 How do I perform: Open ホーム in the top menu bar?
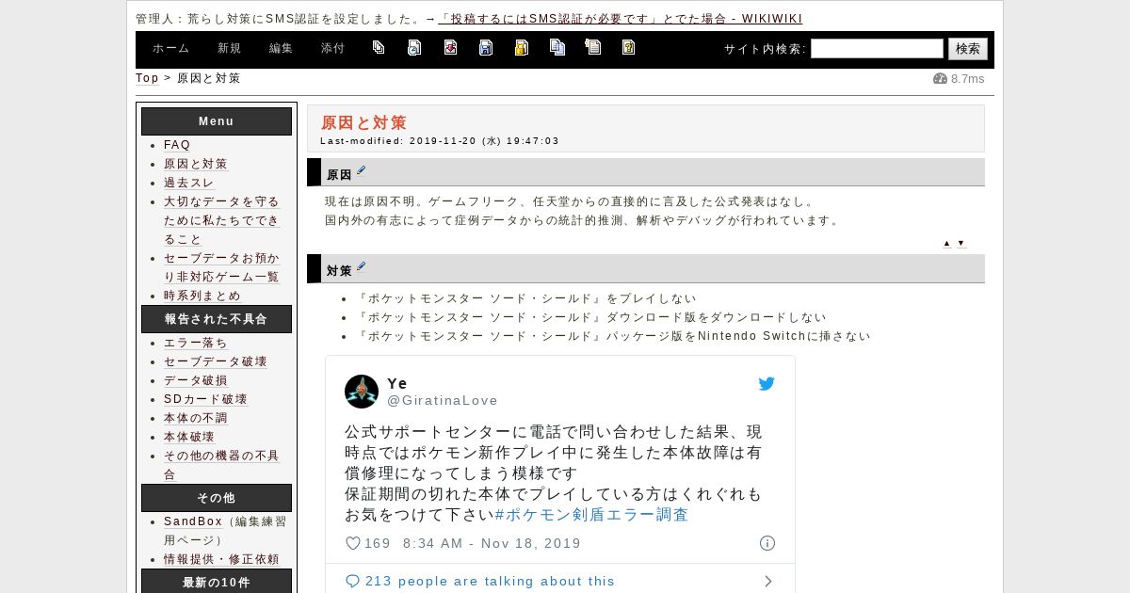[170, 48]
